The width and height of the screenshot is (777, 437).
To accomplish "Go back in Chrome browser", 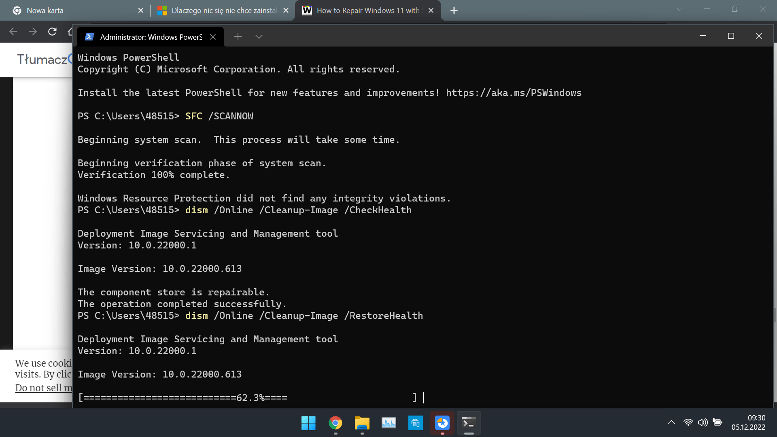I will [13, 32].
